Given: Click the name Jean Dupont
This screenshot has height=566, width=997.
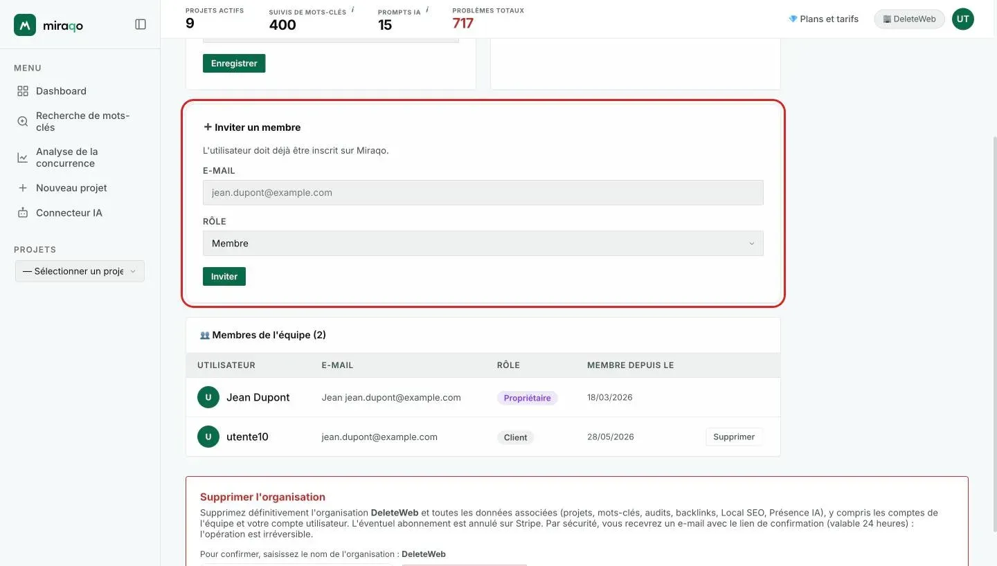Looking at the screenshot, I should coord(258,397).
